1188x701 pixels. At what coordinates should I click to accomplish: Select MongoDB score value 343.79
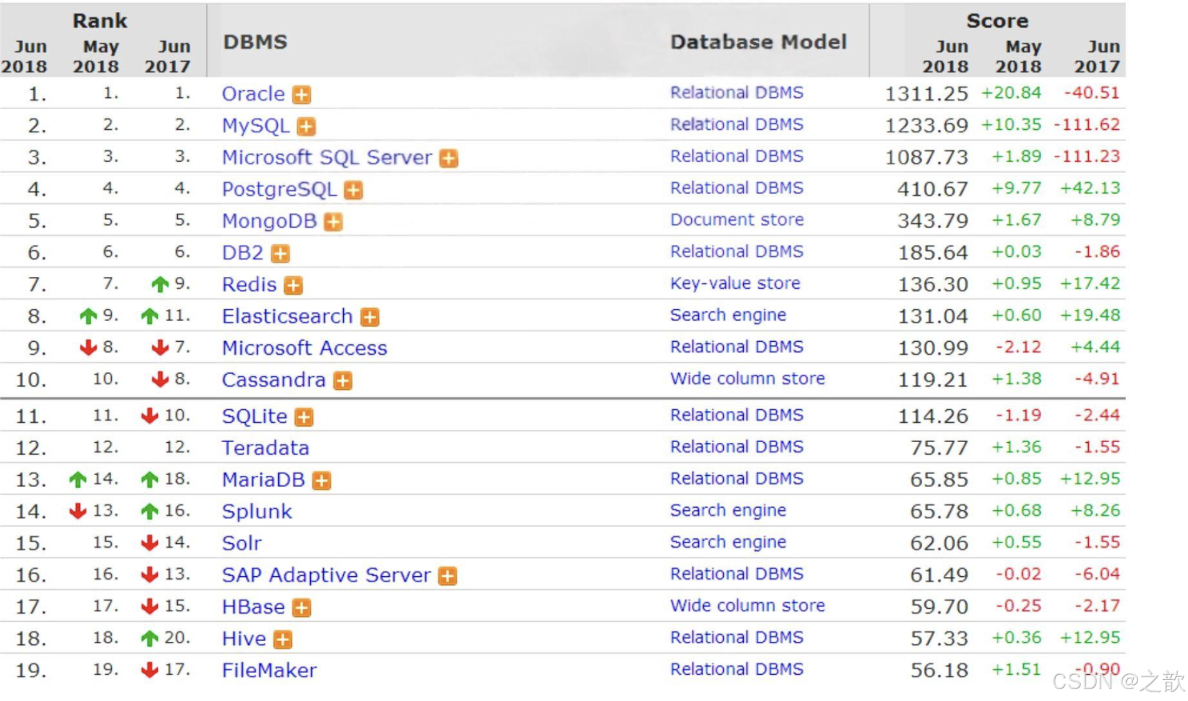[933, 221]
